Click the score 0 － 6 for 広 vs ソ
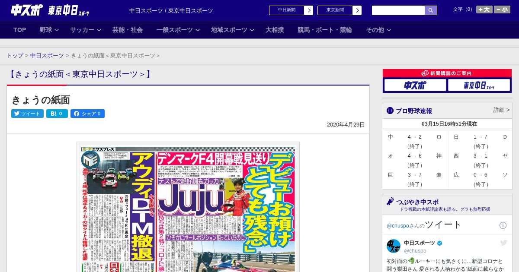The height and width of the screenshot is (272, 519). point(481,175)
